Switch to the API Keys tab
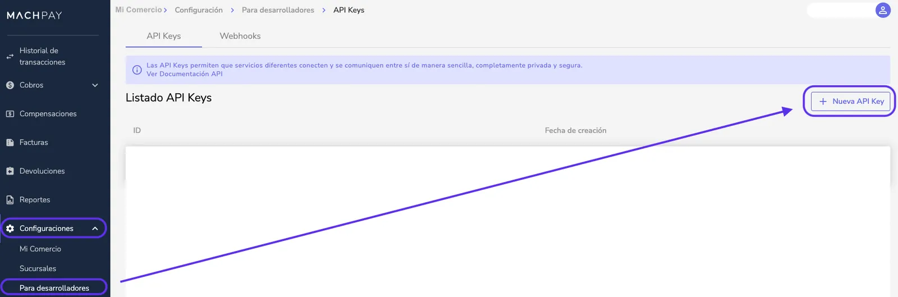This screenshot has width=898, height=297. (164, 36)
